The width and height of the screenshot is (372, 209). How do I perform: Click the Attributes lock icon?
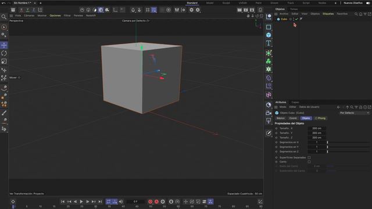tap(360, 107)
